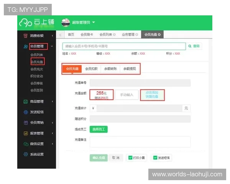This screenshot has width=230, height=184.
Task: Choose the 手动输入 amount option
Action: [127, 95]
